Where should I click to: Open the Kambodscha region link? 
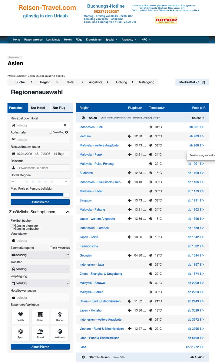(89, 246)
